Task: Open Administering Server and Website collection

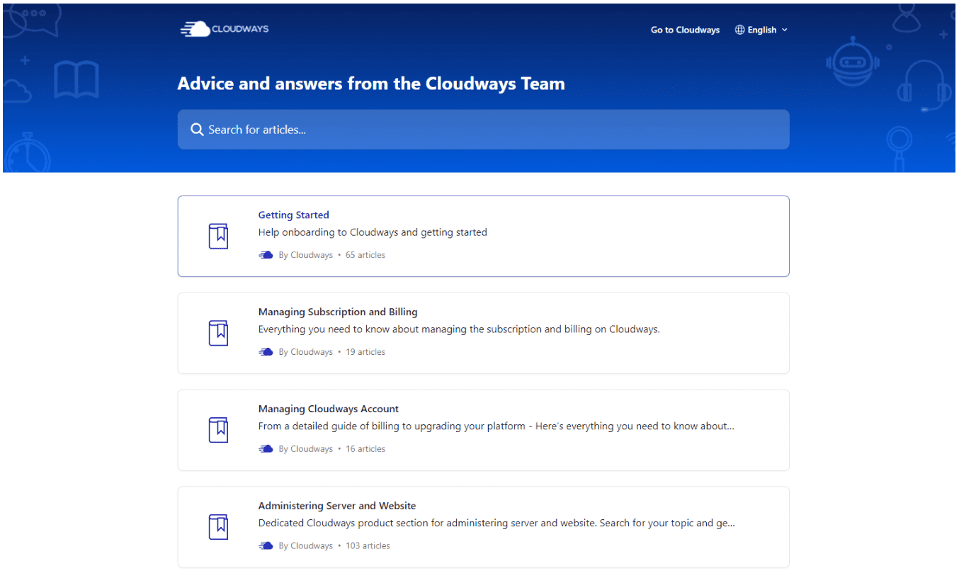Action: [483, 527]
